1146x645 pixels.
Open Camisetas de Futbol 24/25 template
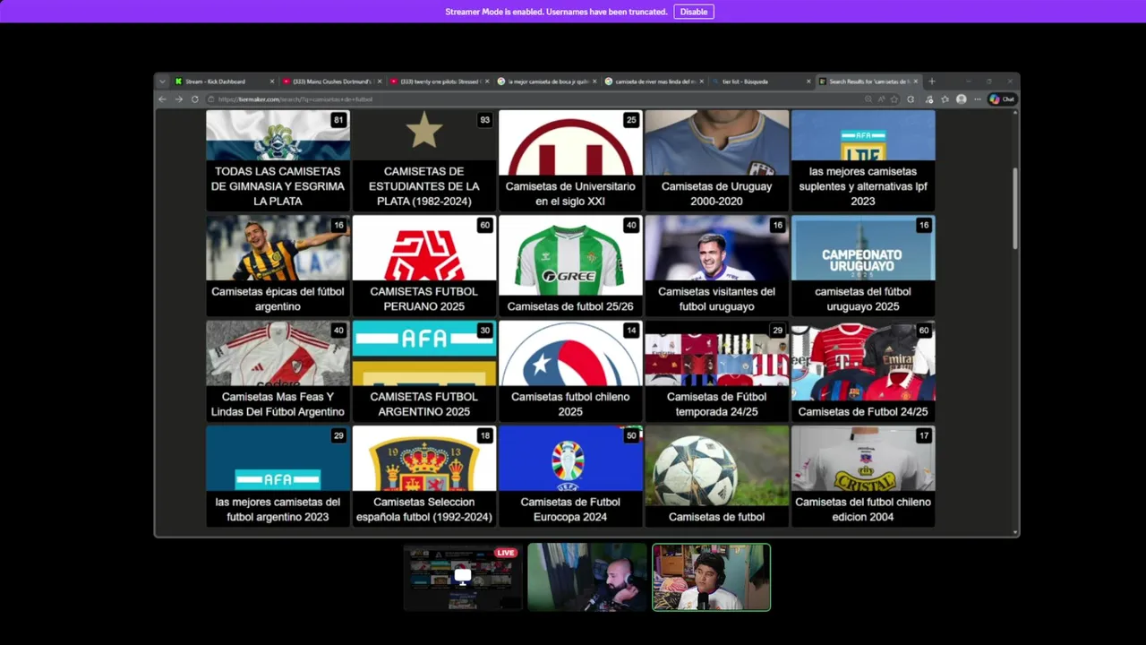click(x=863, y=371)
